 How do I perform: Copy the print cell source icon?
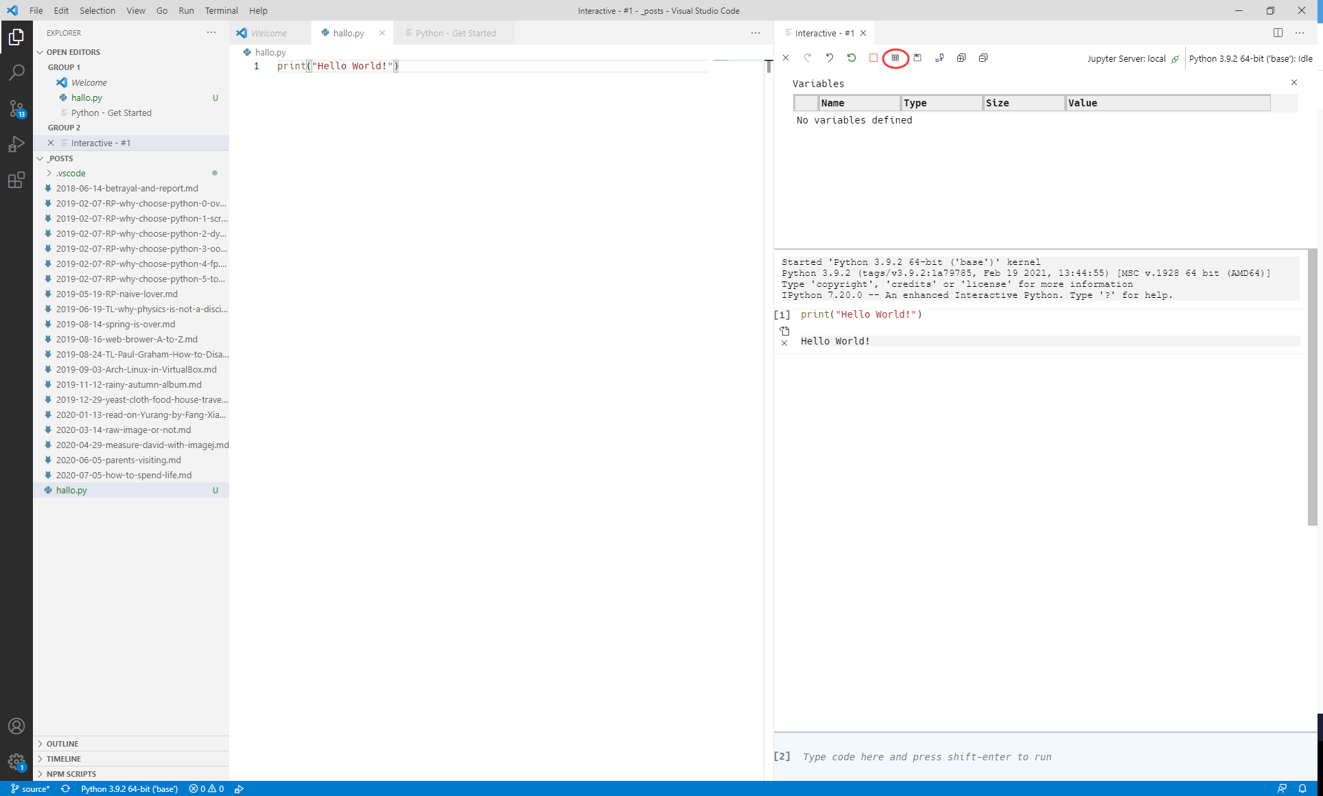(784, 331)
